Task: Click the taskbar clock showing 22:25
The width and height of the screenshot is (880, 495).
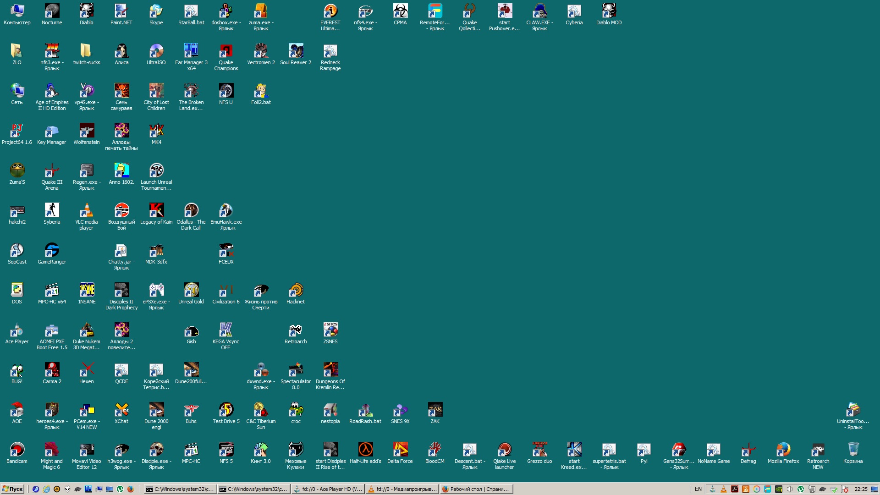Action: pyautogui.click(x=860, y=489)
